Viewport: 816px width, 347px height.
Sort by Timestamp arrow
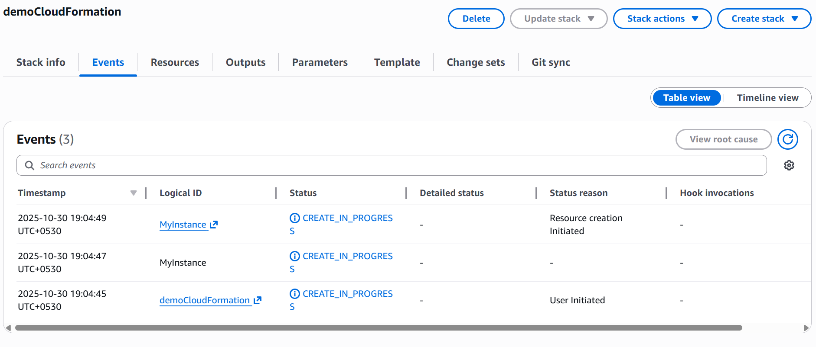coord(134,193)
